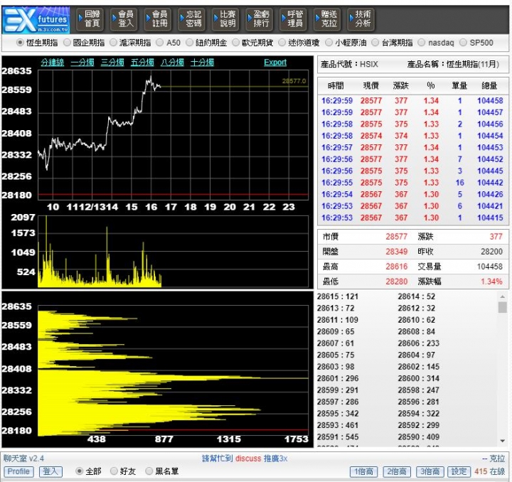512x482 pixels.
Task: Click the 16:29:55 tick row time
Action: point(337,183)
